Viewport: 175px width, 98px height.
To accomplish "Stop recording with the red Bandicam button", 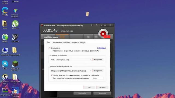I will (103, 33).
